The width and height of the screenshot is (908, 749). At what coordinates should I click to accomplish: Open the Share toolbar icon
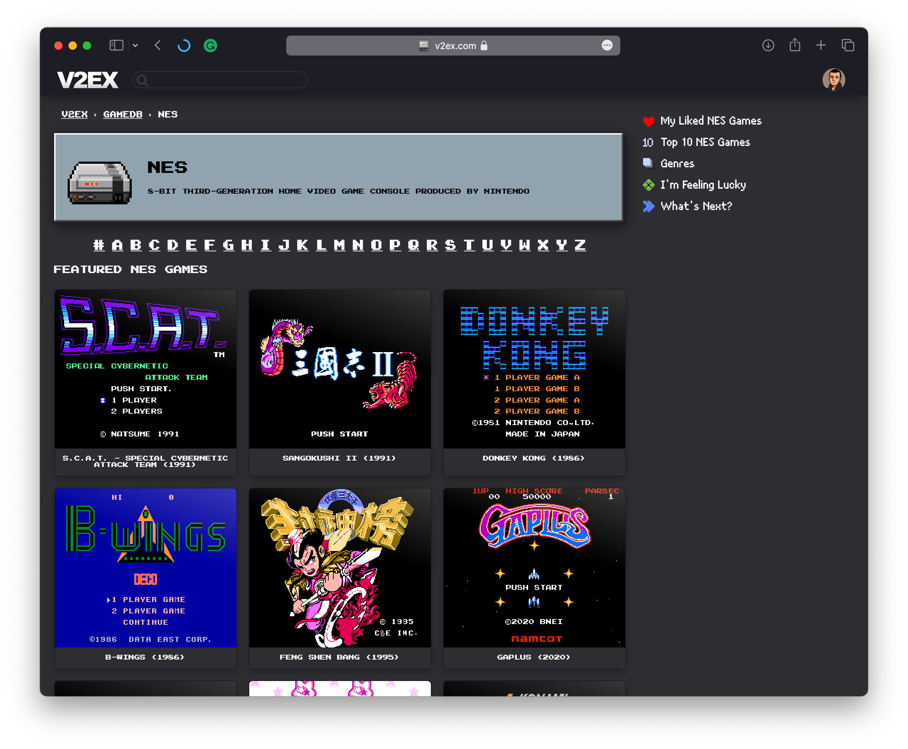point(794,45)
